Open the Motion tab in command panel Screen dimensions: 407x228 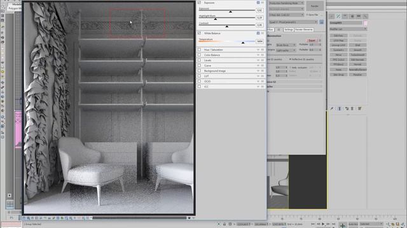[352, 16]
